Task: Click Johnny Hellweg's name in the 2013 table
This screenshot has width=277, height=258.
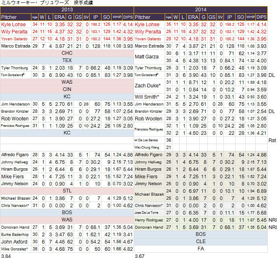Action: [x=14, y=162]
